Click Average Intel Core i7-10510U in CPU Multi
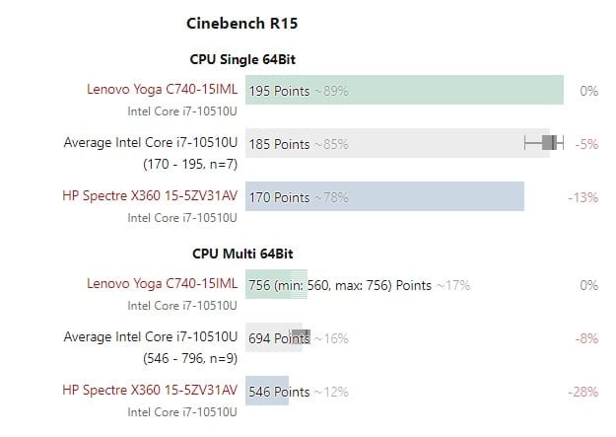The image size is (616, 437). (151, 337)
